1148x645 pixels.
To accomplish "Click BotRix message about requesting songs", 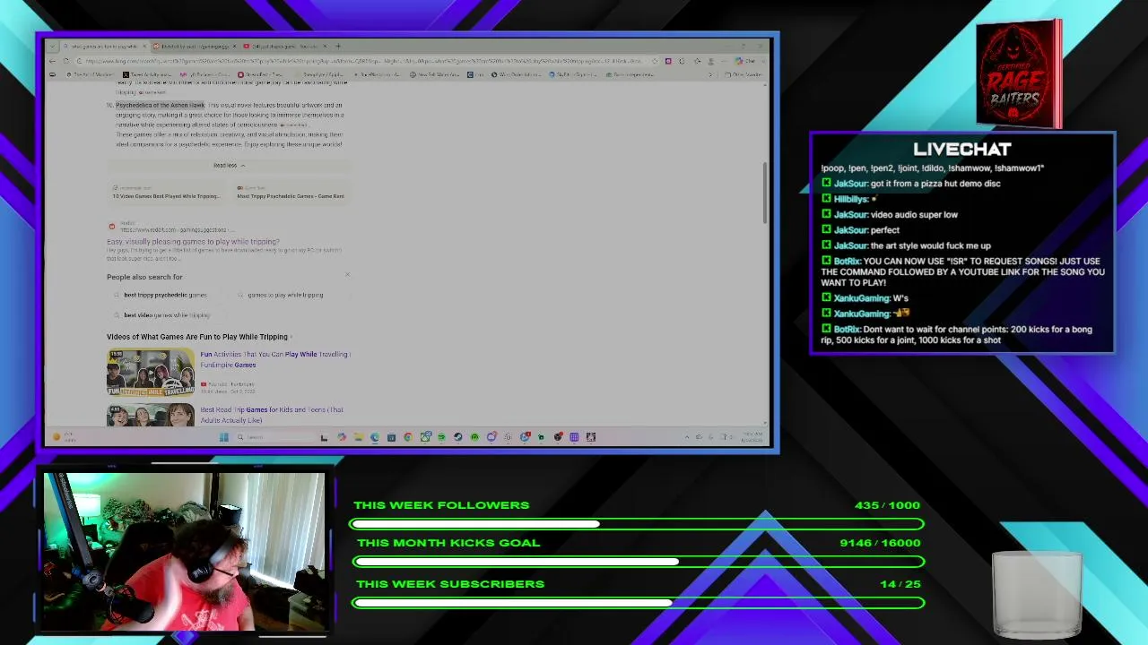I will tap(962, 271).
